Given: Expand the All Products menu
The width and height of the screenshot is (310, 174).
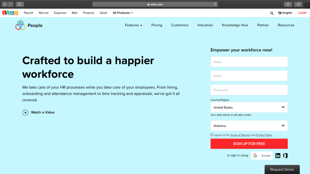Looking at the screenshot, I should [x=123, y=13].
